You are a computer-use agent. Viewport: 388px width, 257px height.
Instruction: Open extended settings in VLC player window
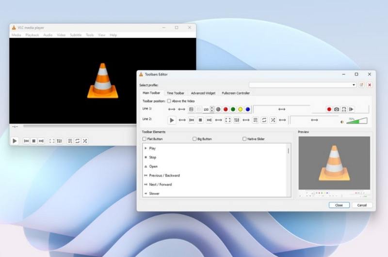click(59, 141)
